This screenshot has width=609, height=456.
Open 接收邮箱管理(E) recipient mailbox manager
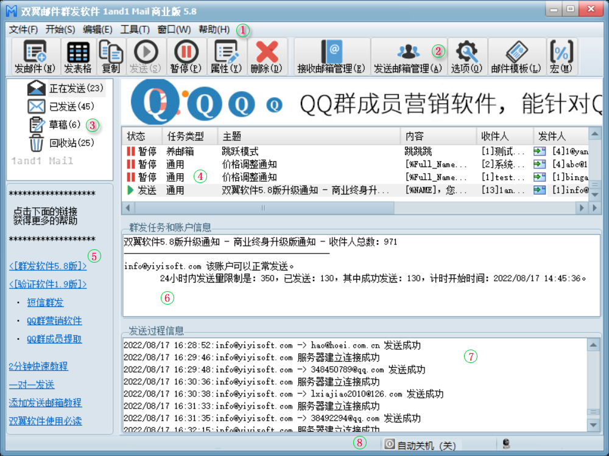(331, 57)
